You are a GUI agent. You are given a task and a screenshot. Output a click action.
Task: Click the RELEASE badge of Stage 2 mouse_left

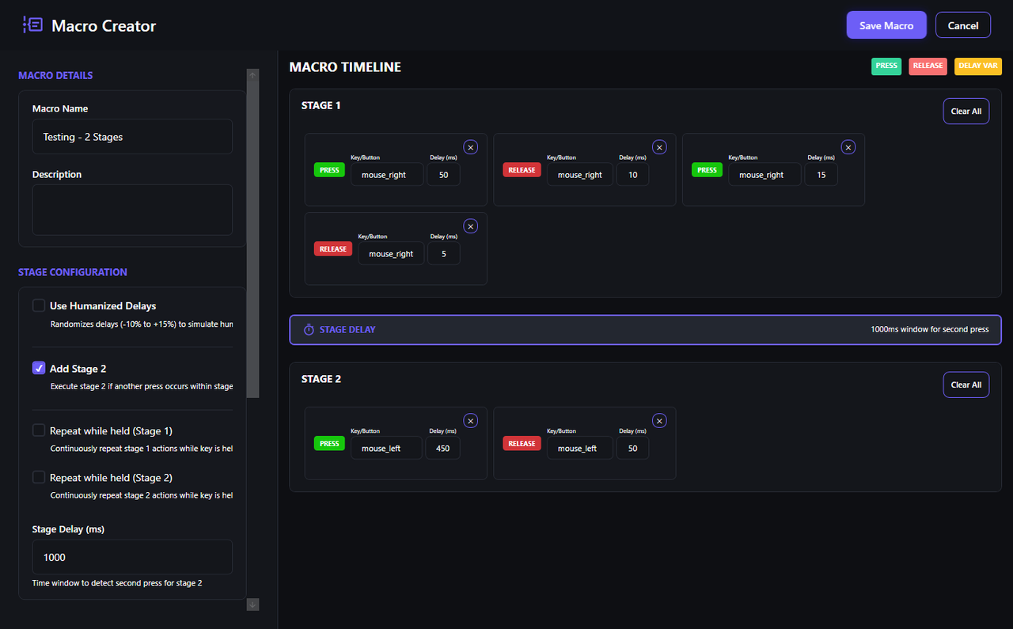pyautogui.click(x=522, y=444)
